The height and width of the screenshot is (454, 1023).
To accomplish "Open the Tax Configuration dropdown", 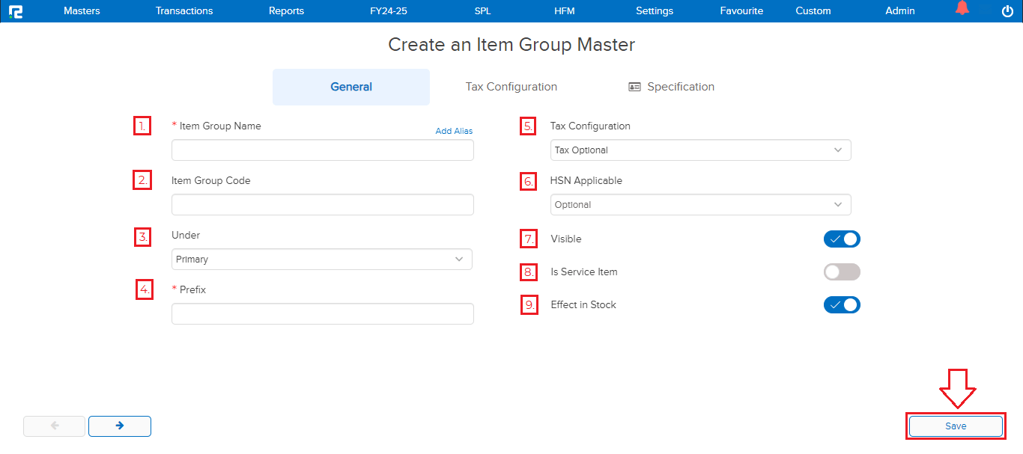I will tap(700, 150).
